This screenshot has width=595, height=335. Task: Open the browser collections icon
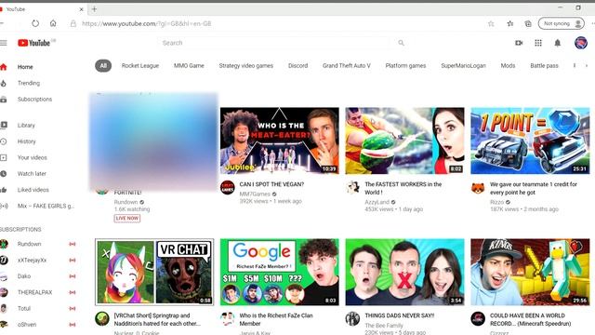click(x=528, y=23)
